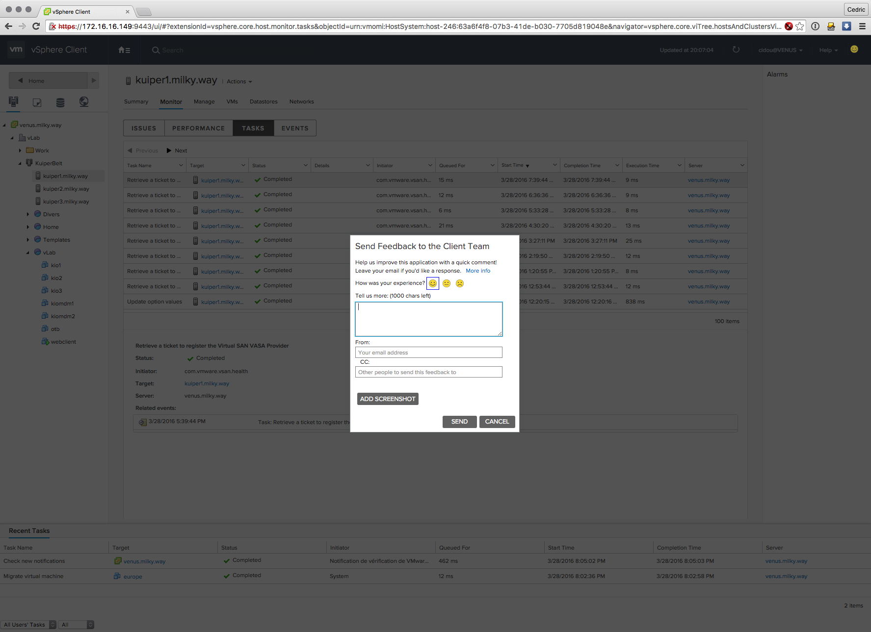This screenshot has width=871, height=632.
Task: Open the Actions dropdown for kuiper1.milky.way
Action: pos(239,82)
